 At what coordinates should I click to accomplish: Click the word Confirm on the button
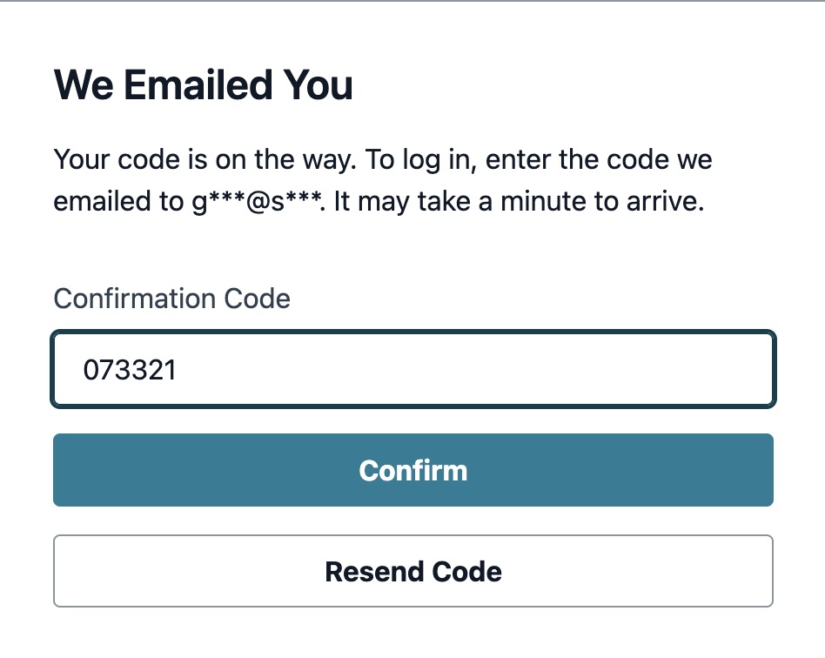(x=413, y=471)
